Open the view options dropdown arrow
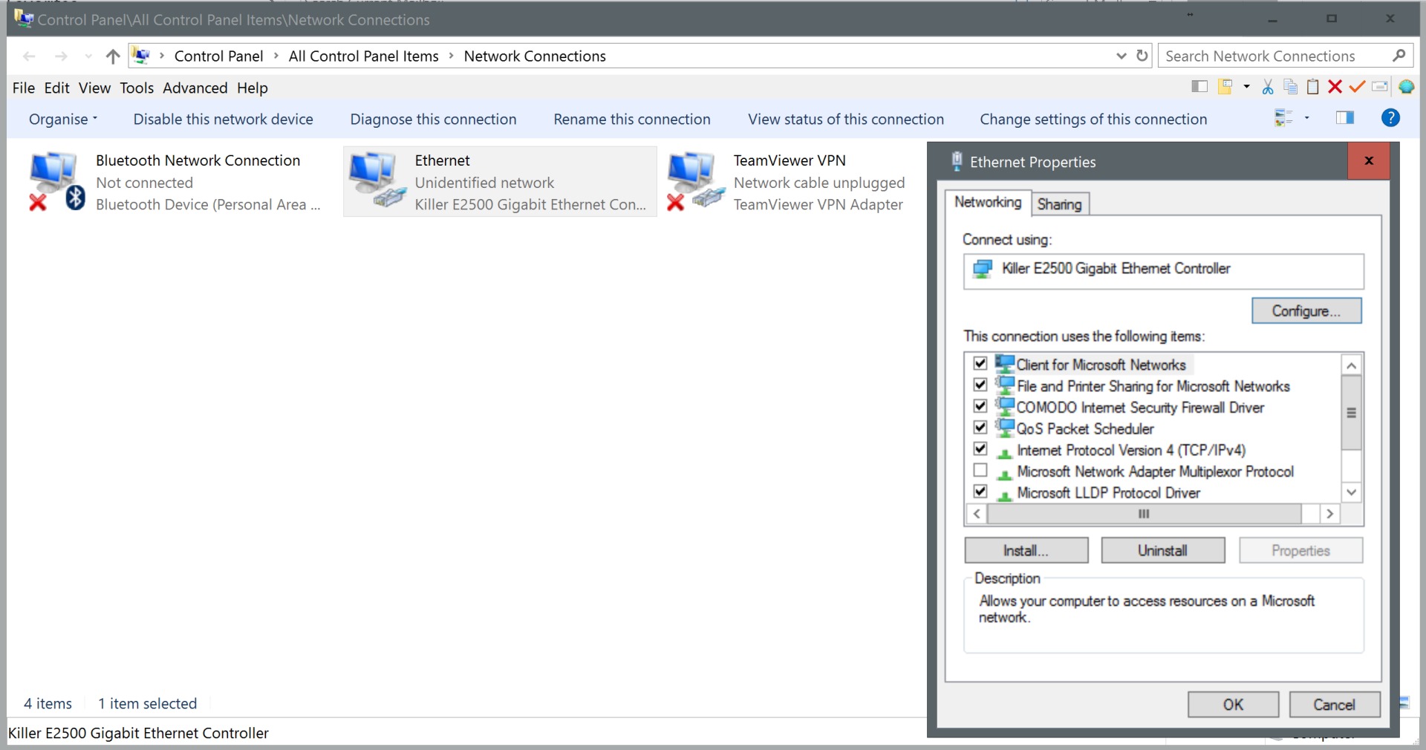This screenshot has width=1426, height=750. tap(1306, 118)
